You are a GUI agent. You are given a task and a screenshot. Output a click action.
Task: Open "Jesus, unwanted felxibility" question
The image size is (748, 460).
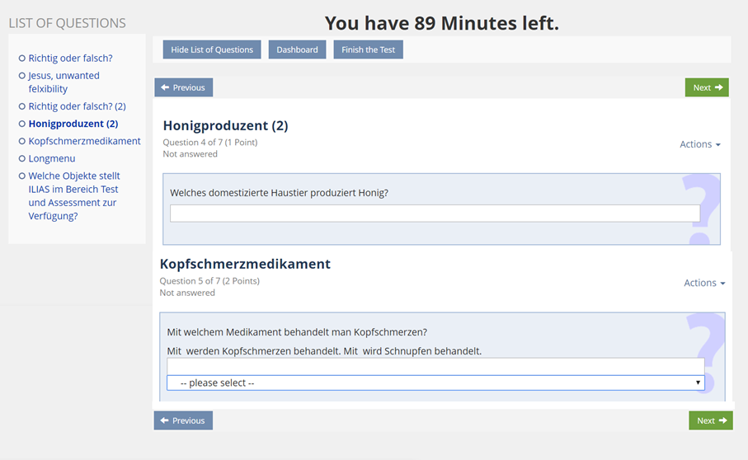[x=64, y=82]
